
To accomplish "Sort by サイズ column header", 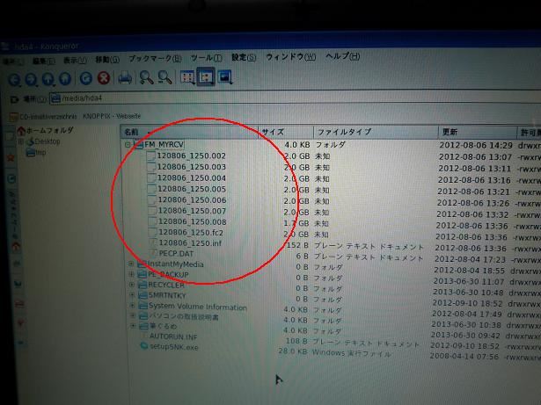I will [x=286, y=133].
